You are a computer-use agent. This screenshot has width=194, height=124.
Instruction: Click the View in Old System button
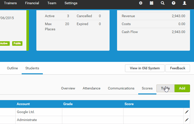click(x=145, y=68)
